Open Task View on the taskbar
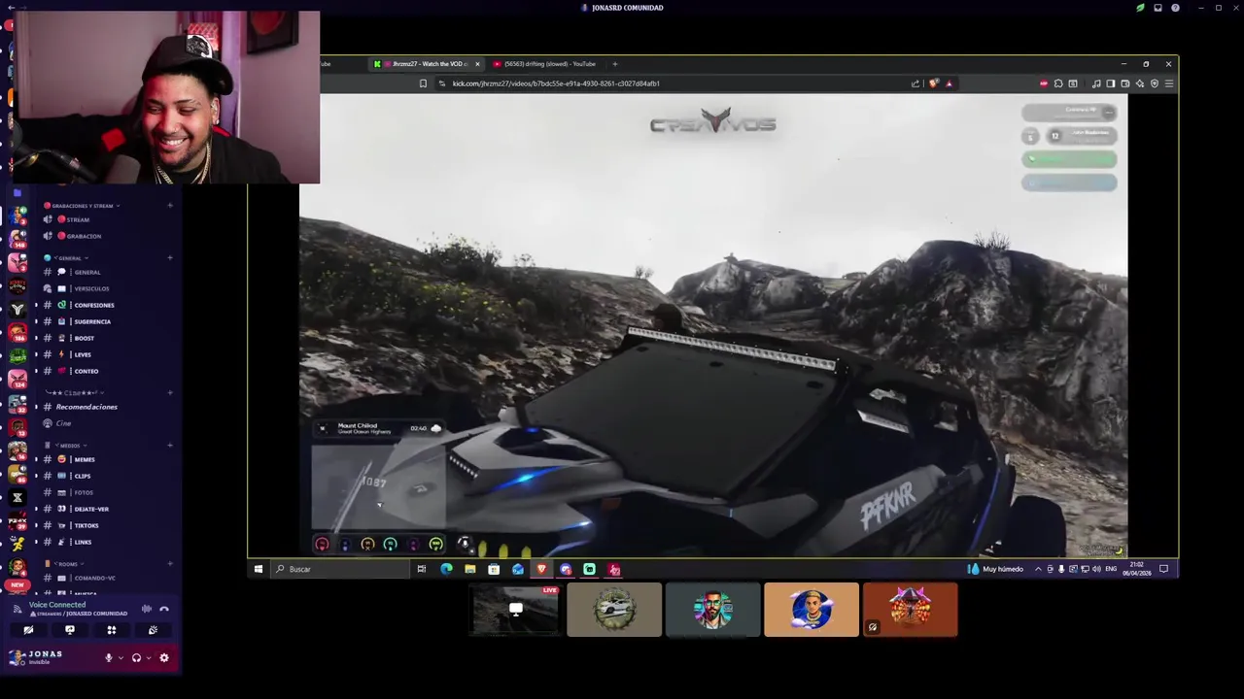 click(422, 569)
